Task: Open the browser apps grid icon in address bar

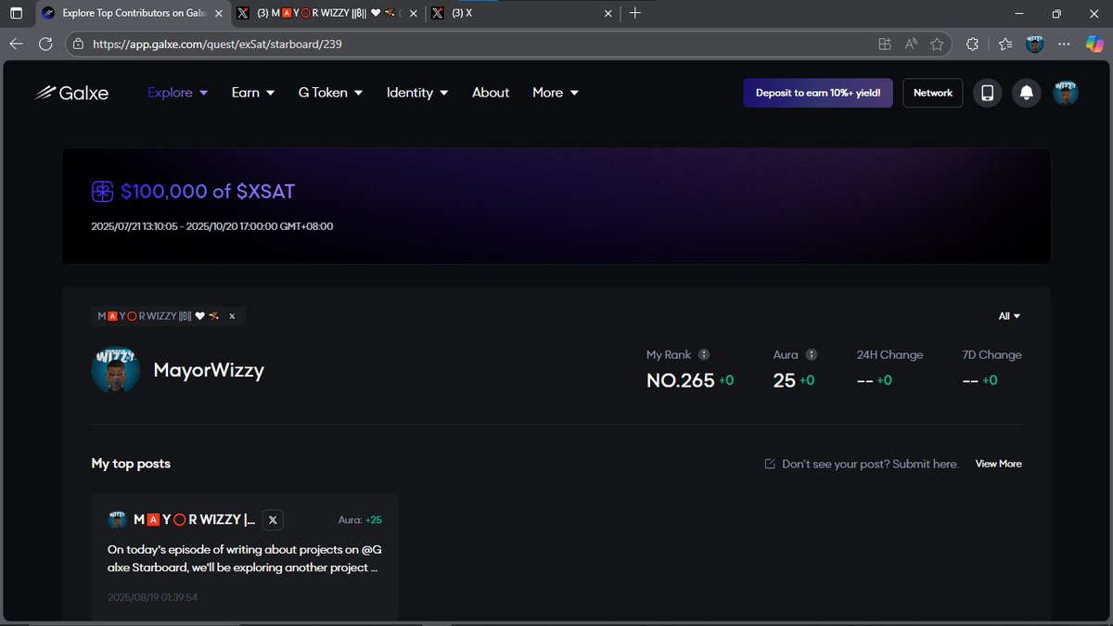Action: (885, 44)
